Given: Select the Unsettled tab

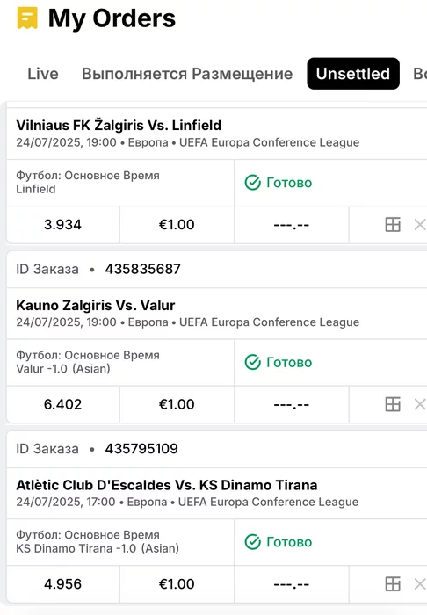Looking at the screenshot, I should coord(353,74).
